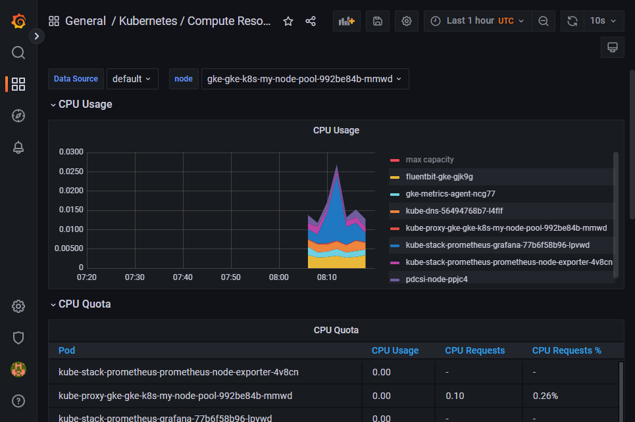635x422 pixels.
Task: Open Configuration gear in the sidebar
Action: [x=18, y=306]
